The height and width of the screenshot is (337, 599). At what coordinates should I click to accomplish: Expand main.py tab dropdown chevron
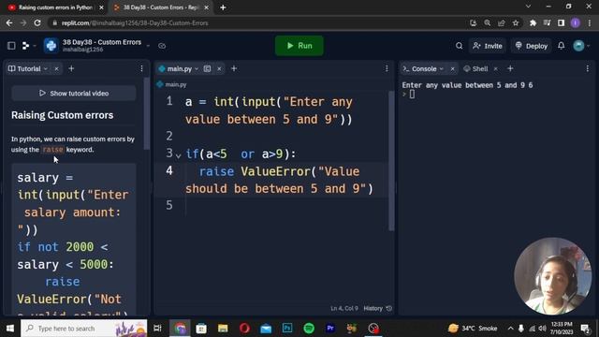tap(197, 68)
